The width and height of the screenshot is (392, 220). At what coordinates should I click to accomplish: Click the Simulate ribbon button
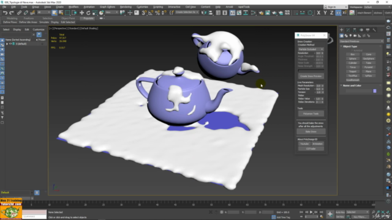pos(44,22)
